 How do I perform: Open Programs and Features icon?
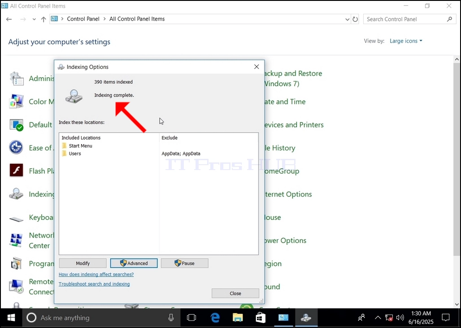17,264
